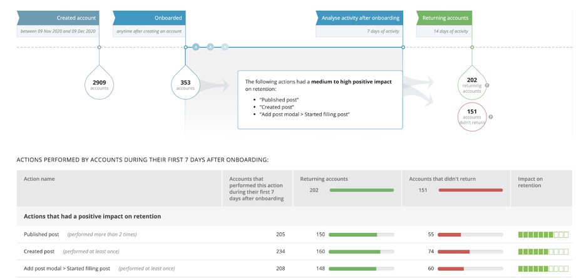Viewport: 586px width, 278px height.
Task: Click the not-returned count 74 for Created post
Action: [x=431, y=252]
